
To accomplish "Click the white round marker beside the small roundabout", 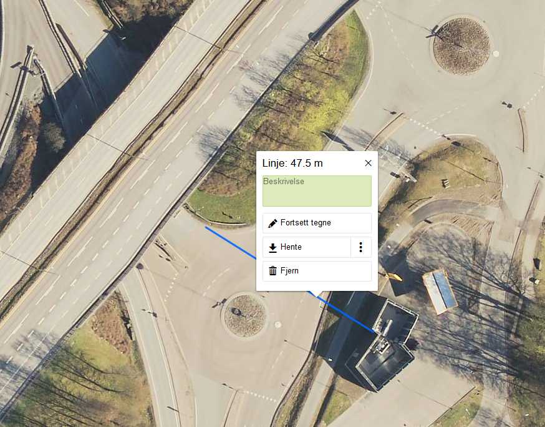I will coord(277,325).
